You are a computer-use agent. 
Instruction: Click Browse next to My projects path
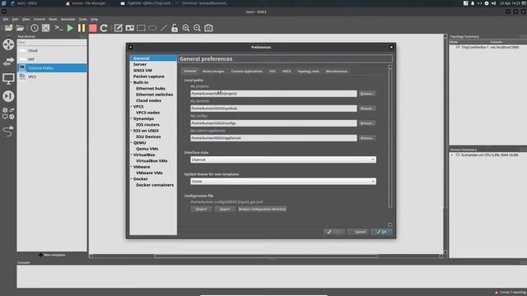[367, 94]
